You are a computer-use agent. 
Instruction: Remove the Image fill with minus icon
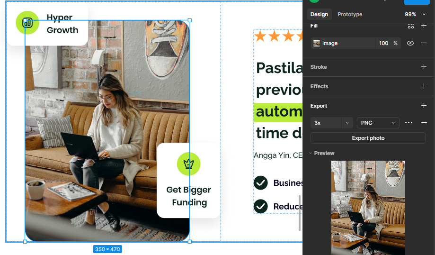pos(424,43)
